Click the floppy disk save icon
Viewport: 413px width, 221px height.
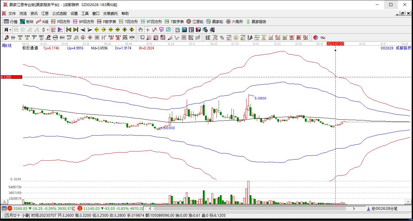(198, 30)
